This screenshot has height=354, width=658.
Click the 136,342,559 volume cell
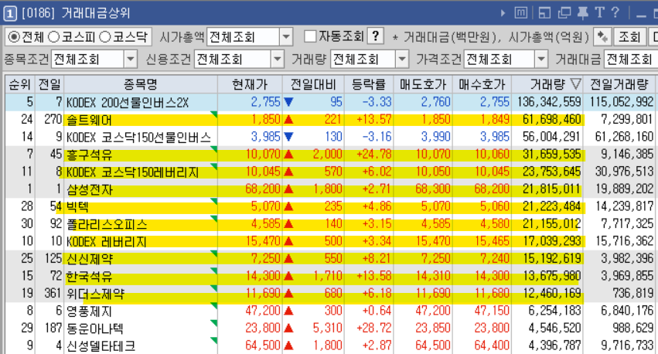point(549,102)
